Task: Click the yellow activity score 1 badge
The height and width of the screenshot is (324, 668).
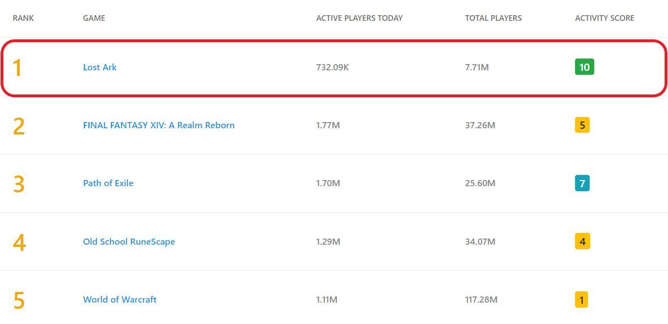Action: click(581, 299)
